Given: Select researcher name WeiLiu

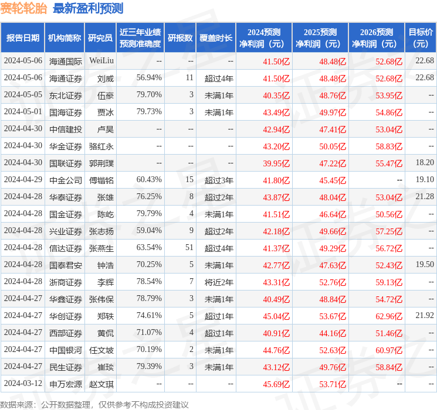Looking at the screenshot, I should click(x=101, y=61).
